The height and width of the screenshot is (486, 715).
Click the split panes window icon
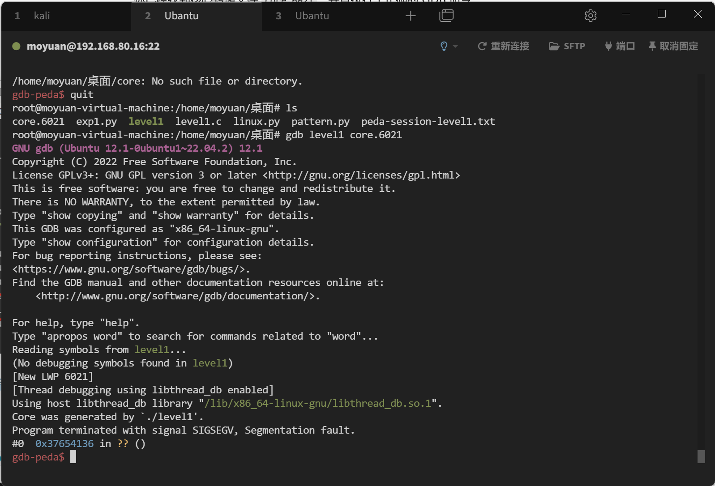pyautogui.click(x=446, y=16)
